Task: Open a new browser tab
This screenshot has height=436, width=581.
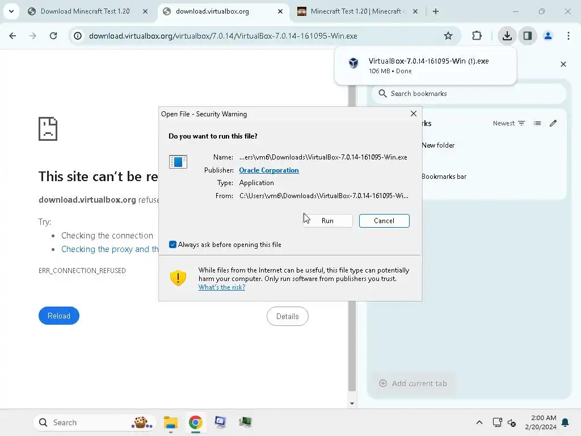Action: (x=436, y=11)
